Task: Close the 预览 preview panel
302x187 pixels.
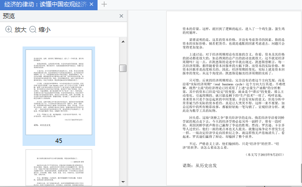Action: coord(122,16)
